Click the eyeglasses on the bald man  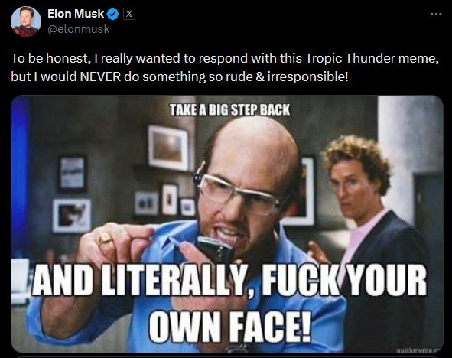(239, 194)
